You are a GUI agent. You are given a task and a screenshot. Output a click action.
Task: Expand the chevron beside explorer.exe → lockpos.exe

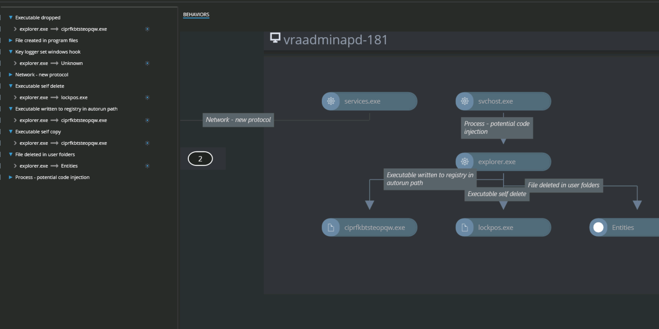(15, 97)
